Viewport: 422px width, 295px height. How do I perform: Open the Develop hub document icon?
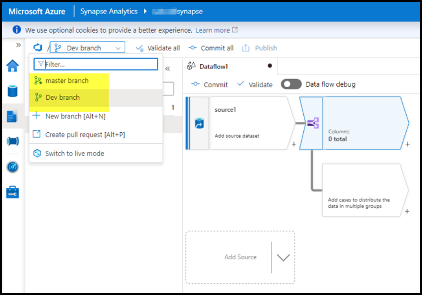coord(12,116)
